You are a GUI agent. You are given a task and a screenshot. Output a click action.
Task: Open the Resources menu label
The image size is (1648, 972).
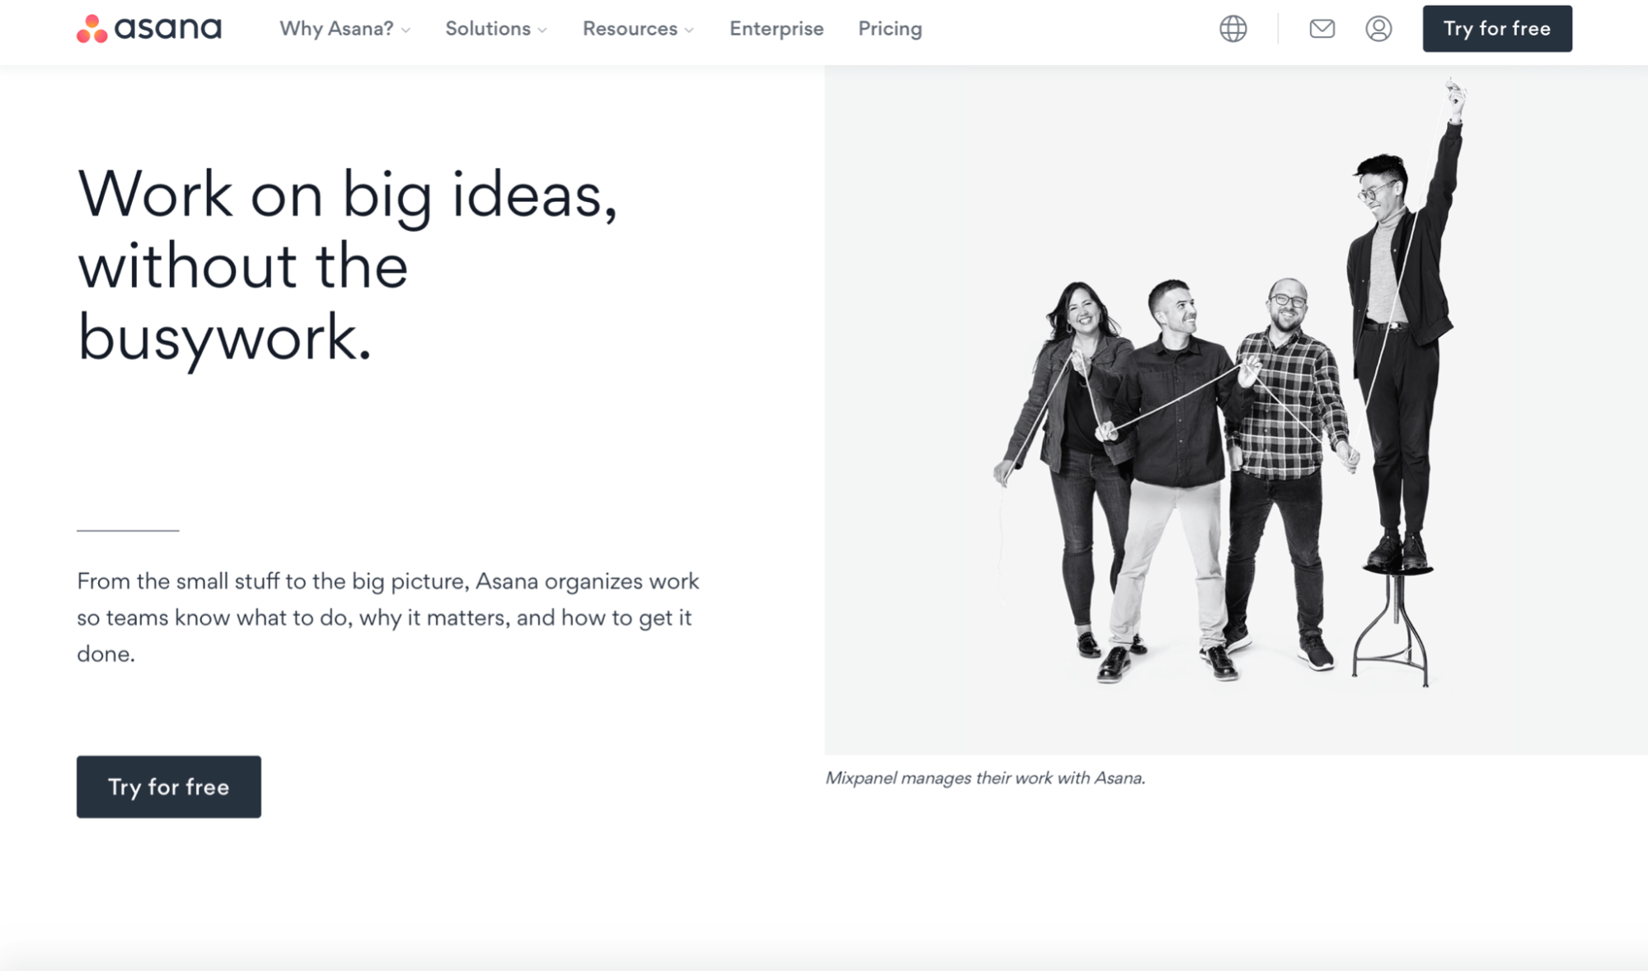pyautogui.click(x=630, y=29)
